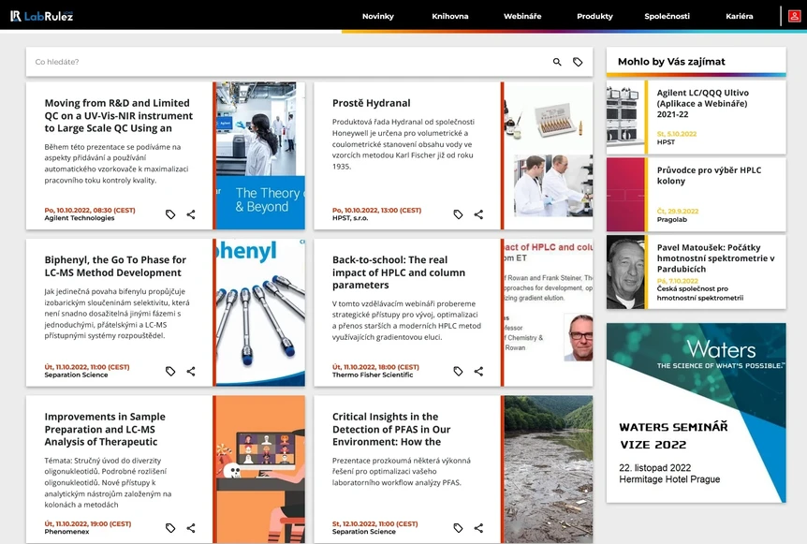Screen dimensions: 807x544
Task: Click tag icon on Back-to-school card
Action: [458, 371]
